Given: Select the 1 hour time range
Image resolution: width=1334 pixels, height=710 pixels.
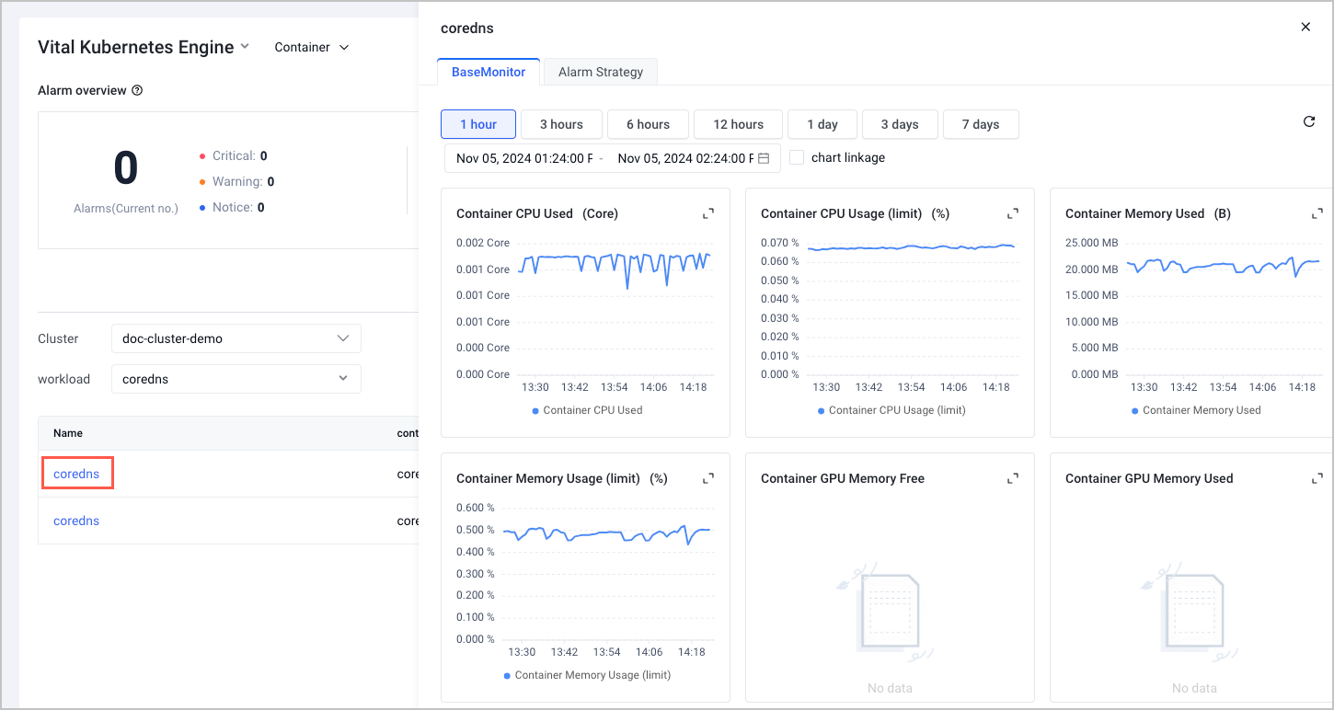Looking at the screenshot, I should pyautogui.click(x=478, y=124).
